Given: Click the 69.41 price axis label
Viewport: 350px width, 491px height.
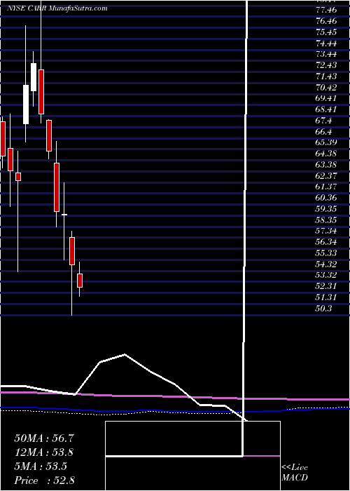Looking at the screenshot, I should pos(326,98).
